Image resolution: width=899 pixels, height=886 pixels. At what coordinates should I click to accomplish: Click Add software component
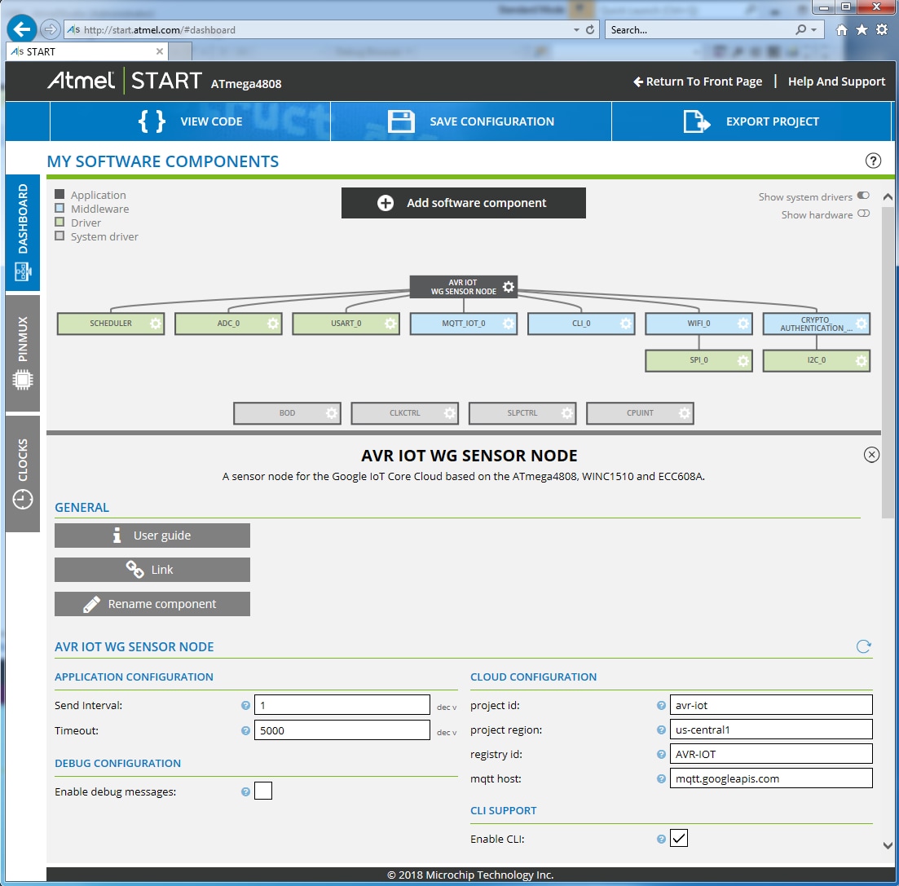tap(463, 203)
